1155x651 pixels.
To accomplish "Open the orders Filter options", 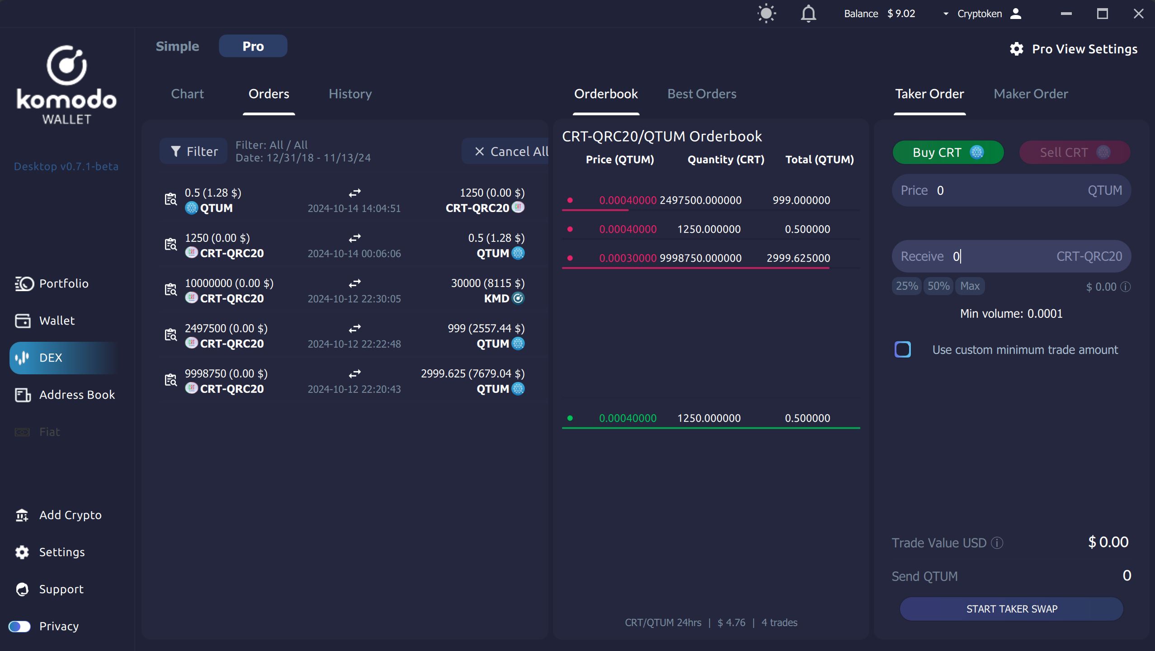I will click(193, 151).
